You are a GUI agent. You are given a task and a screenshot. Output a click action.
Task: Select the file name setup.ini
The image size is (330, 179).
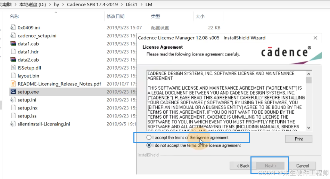point(27,100)
